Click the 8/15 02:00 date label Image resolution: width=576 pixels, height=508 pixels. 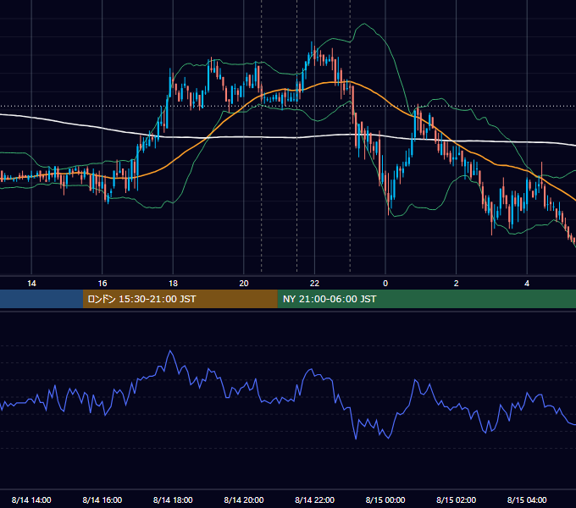(457, 500)
